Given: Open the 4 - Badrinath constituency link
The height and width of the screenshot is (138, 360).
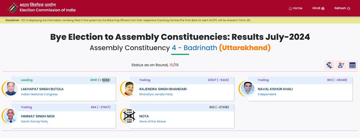Looking at the screenshot, I should [x=194, y=48].
